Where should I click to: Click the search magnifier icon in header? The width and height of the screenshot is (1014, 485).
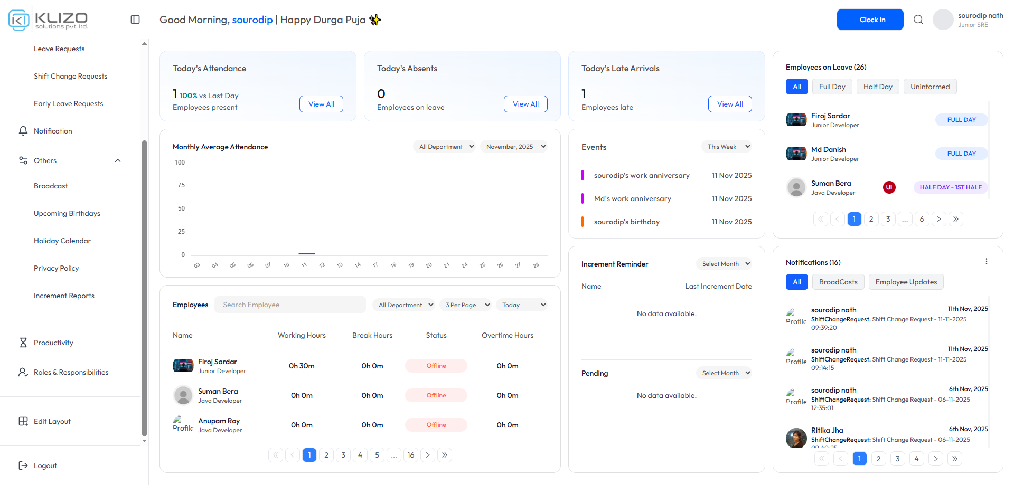tap(918, 20)
